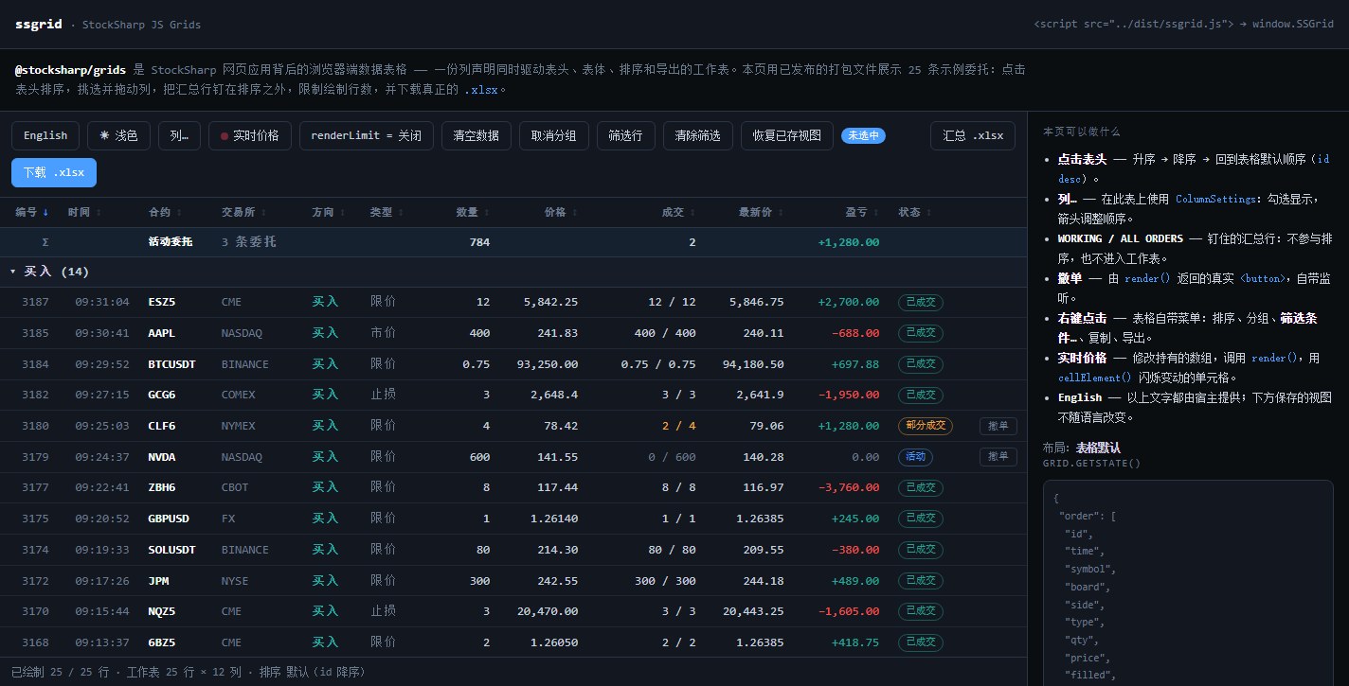The height and width of the screenshot is (686, 1349).
Task: Click the sort icon beside 交易所 header
Action: pyautogui.click(x=265, y=213)
